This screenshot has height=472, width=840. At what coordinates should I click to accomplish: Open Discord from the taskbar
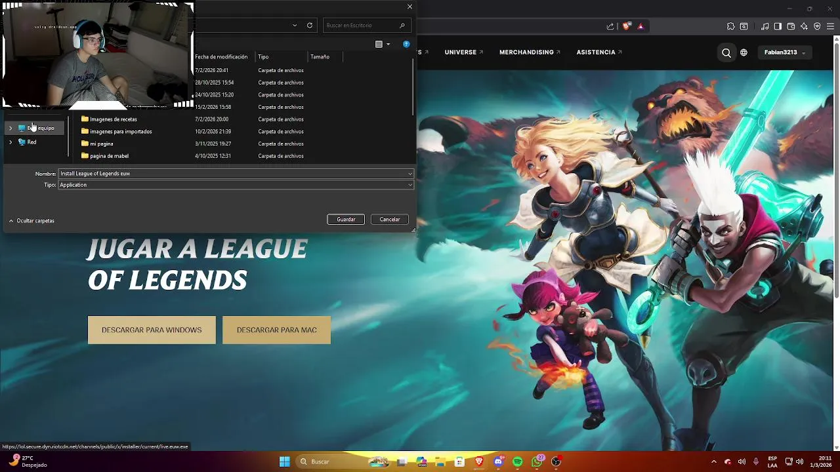[x=499, y=462]
